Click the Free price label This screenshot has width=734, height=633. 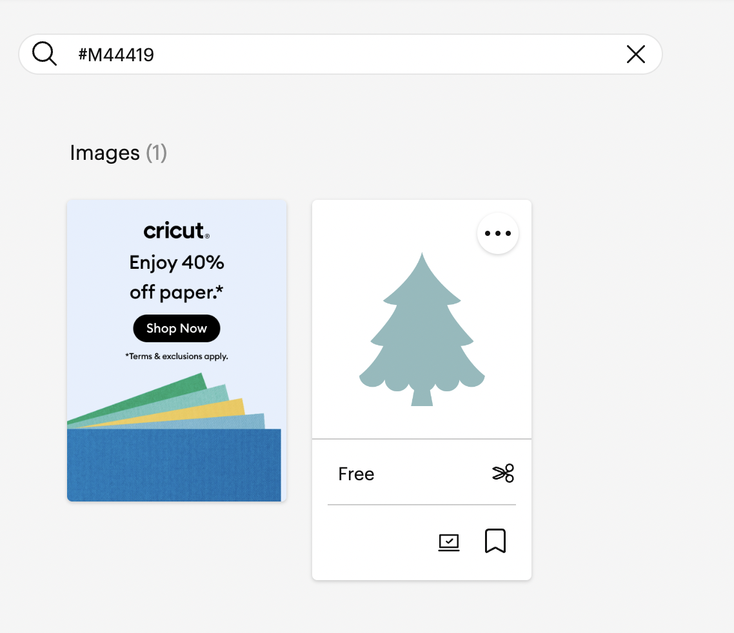click(x=356, y=474)
